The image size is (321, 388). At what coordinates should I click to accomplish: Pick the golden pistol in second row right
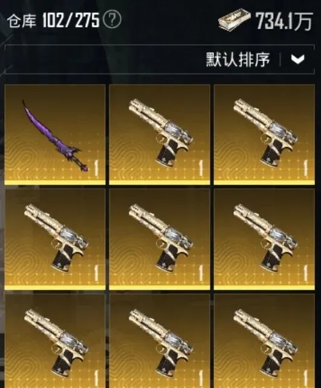tap(264, 239)
